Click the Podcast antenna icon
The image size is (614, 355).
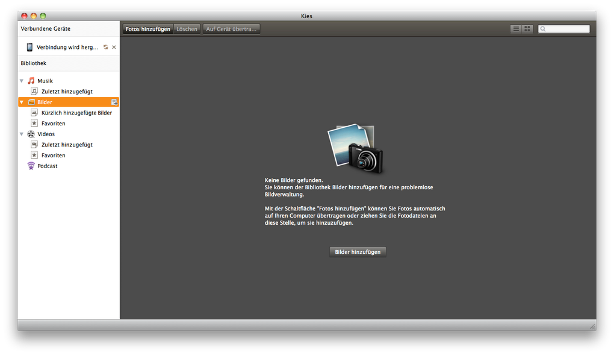(x=31, y=166)
